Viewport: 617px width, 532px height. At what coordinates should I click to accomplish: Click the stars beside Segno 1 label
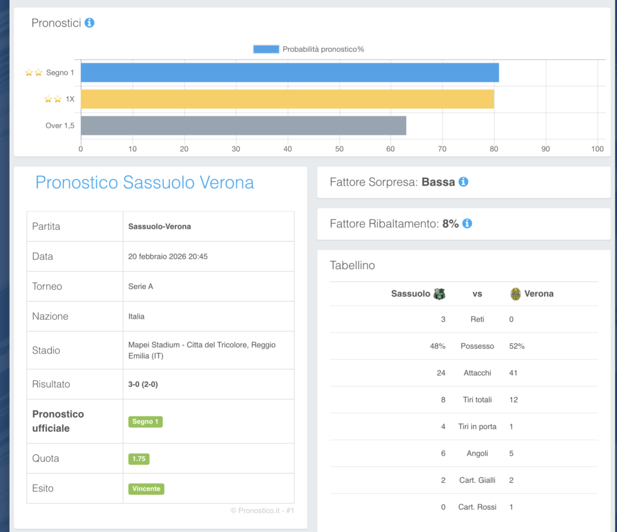(34, 73)
